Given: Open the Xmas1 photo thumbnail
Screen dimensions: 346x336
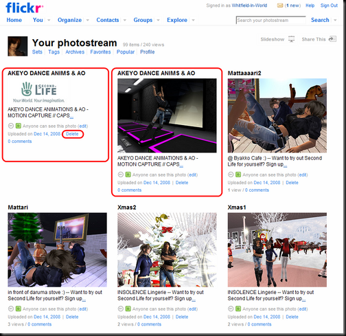Looking at the screenshot, I should (277, 250).
